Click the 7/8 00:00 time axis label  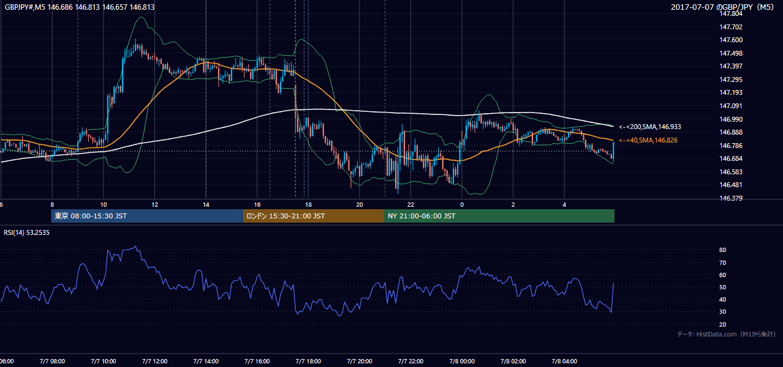[463, 361]
